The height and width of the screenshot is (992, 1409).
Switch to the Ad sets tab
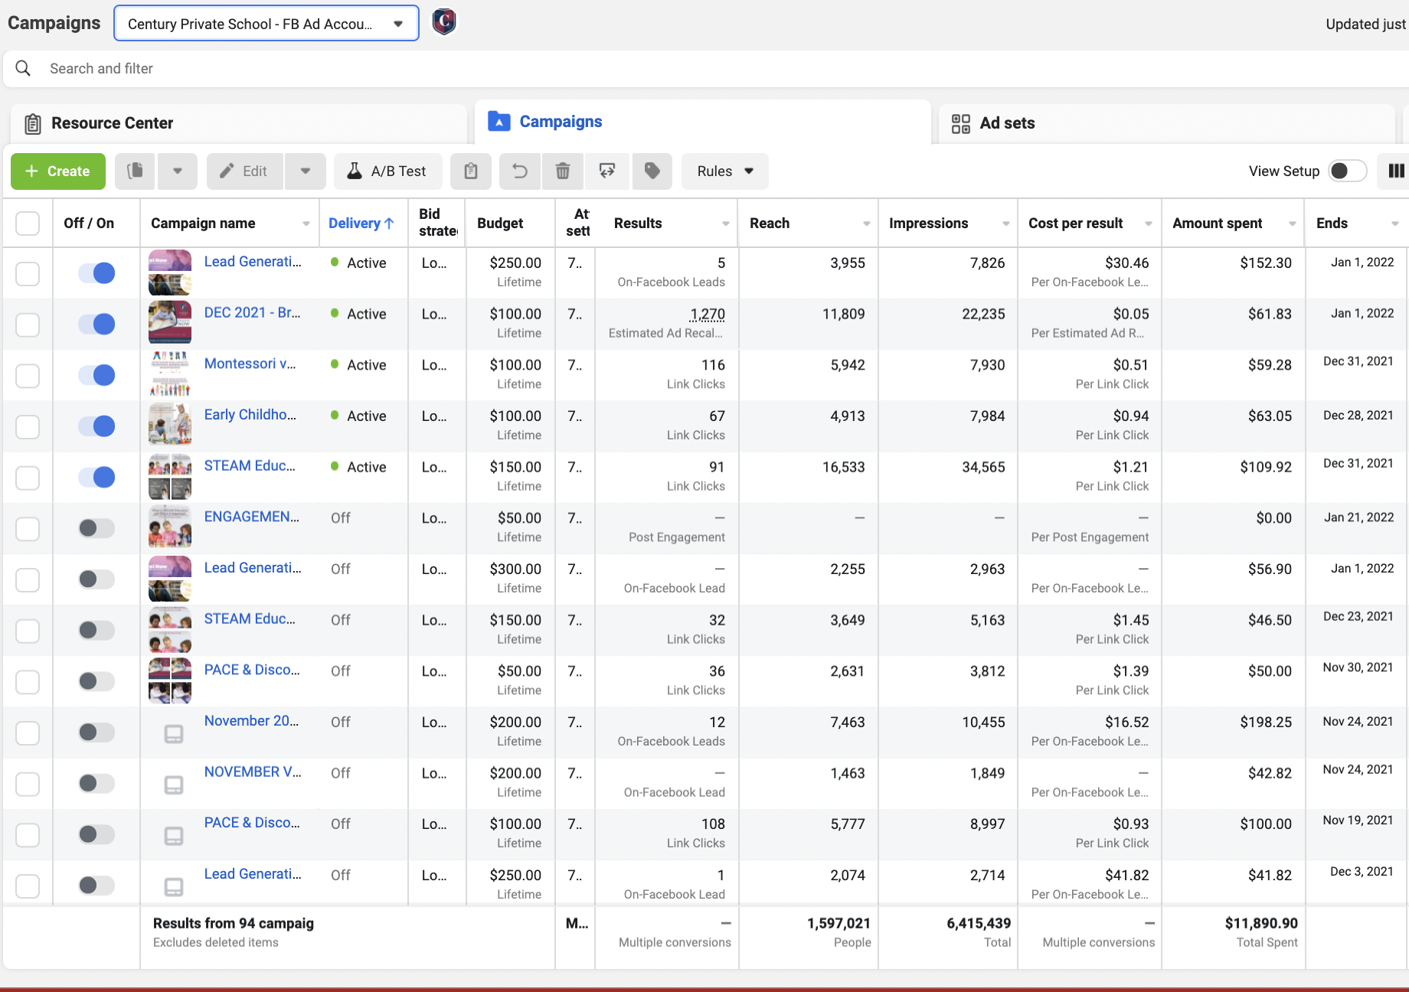coord(1167,123)
